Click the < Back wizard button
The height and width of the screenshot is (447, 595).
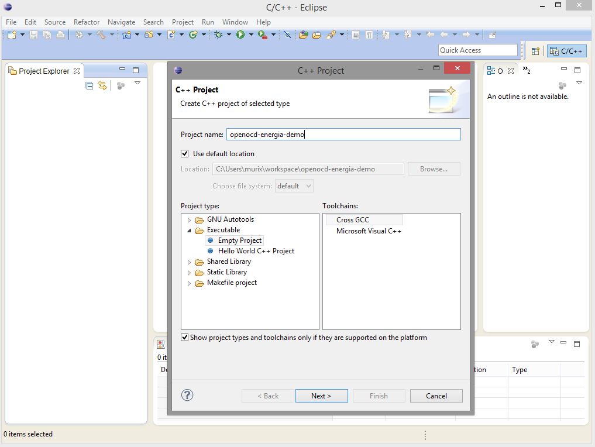pyautogui.click(x=267, y=396)
